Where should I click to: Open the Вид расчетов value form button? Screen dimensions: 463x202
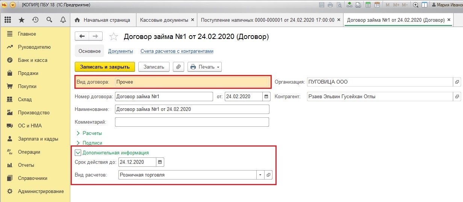coord(268,175)
